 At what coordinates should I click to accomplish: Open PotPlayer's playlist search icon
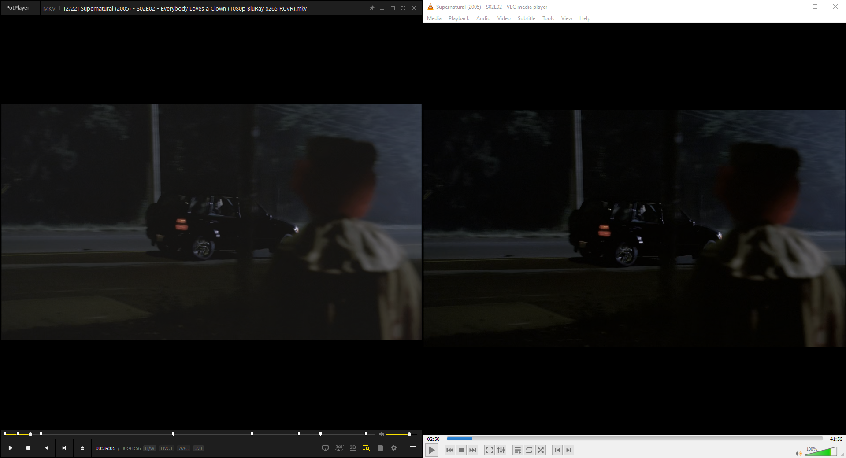[366, 448]
